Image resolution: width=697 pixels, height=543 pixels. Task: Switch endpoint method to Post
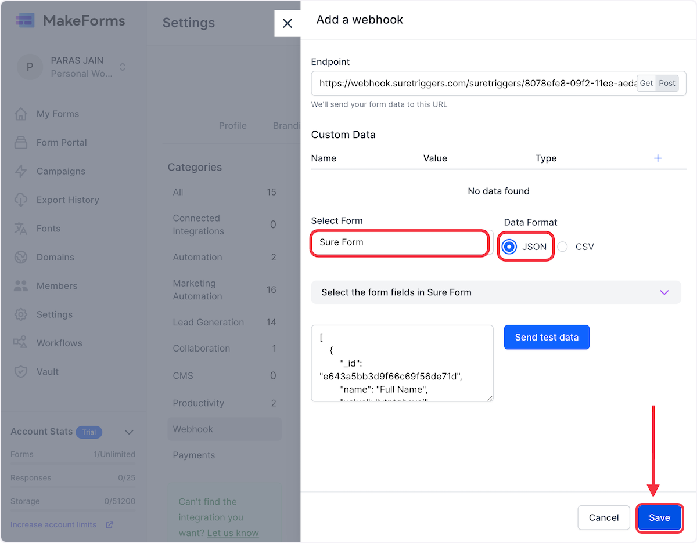[667, 83]
